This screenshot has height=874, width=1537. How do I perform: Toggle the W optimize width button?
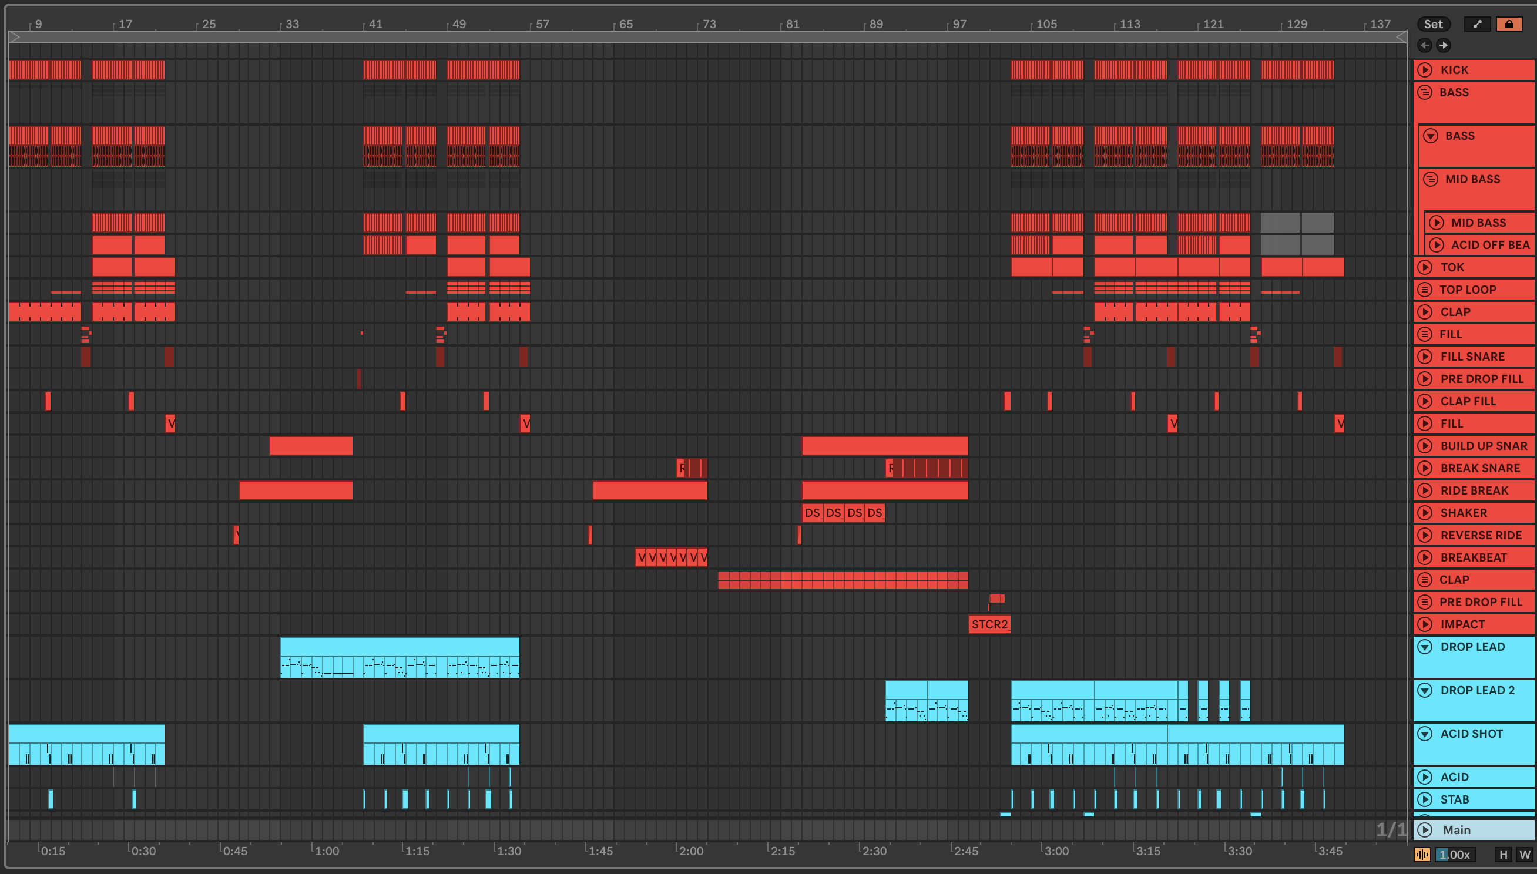(x=1525, y=854)
